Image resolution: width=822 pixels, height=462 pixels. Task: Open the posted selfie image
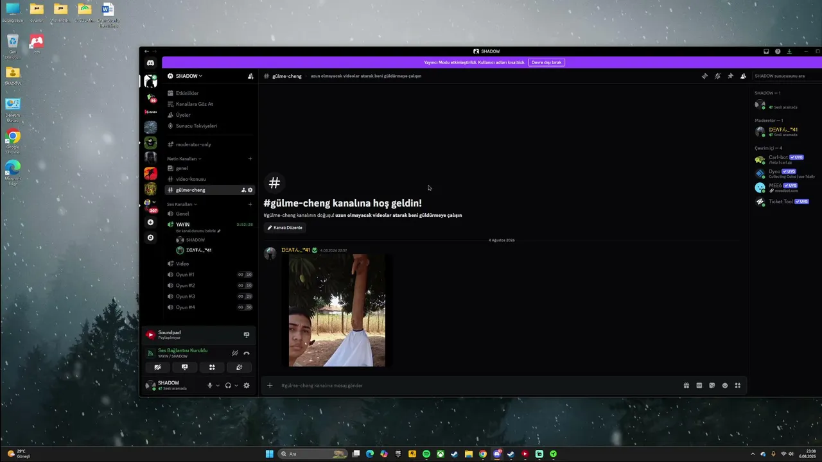[337, 311]
